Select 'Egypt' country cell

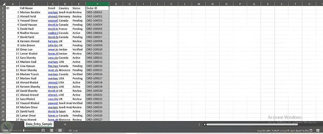[65, 111]
